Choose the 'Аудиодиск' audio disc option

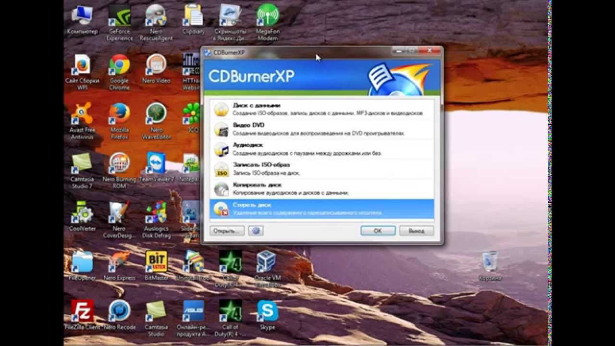pos(321,149)
